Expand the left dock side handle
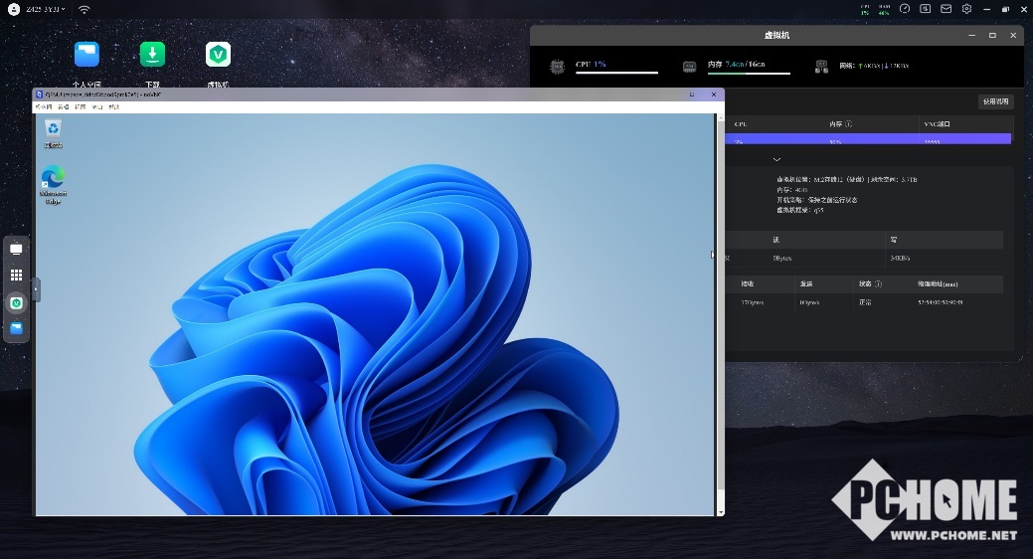This screenshot has width=1033, height=559. click(x=36, y=288)
